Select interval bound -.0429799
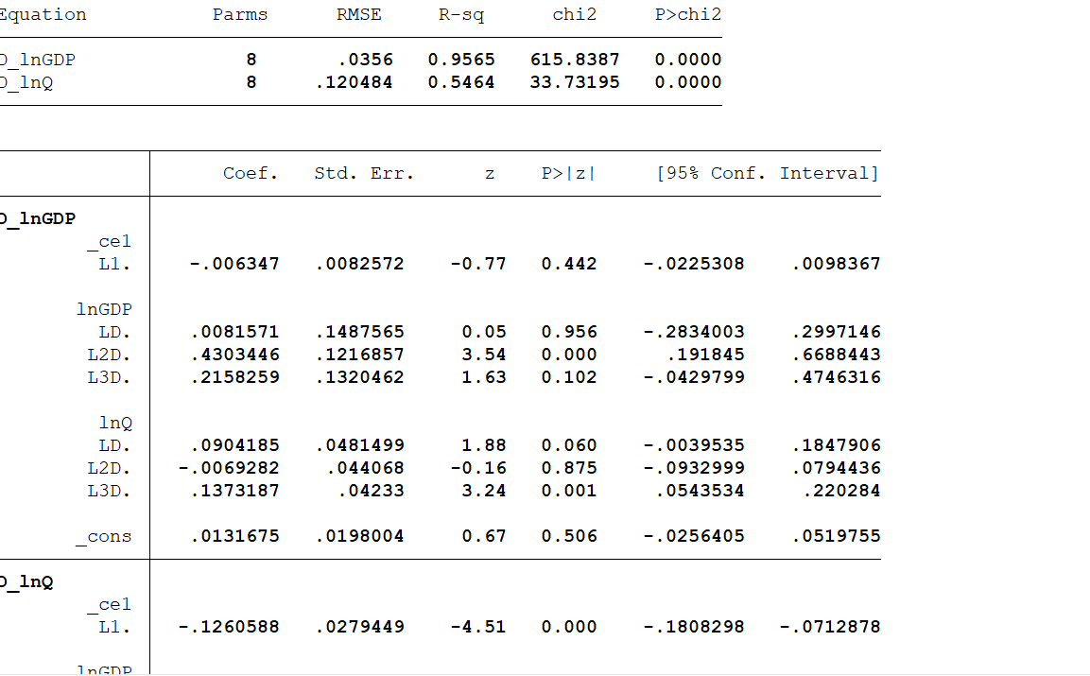The width and height of the screenshot is (1090, 676). click(x=693, y=377)
